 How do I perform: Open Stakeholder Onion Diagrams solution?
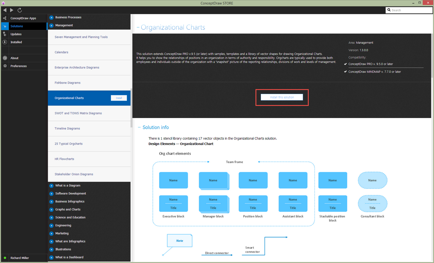click(x=89, y=174)
